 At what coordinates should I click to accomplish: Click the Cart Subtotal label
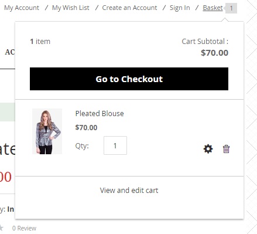tap(205, 42)
